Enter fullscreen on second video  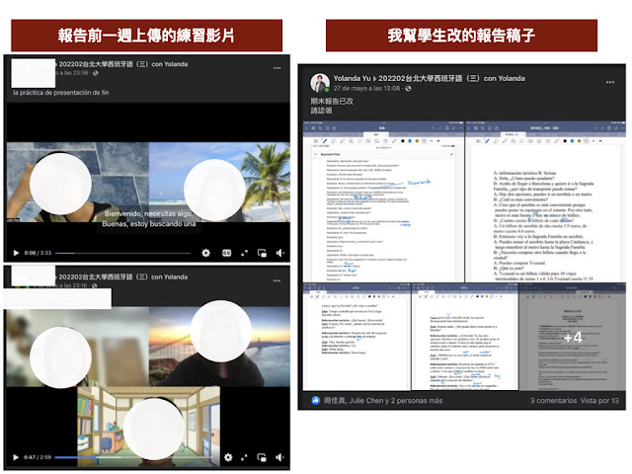[x=246, y=457]
